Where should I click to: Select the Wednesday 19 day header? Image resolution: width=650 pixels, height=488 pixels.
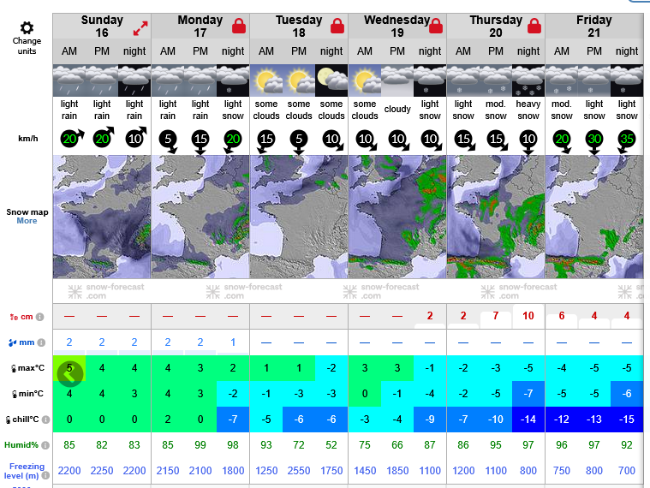click(x=397, y=26)
